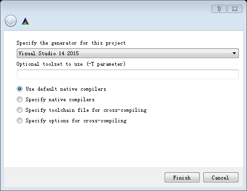Click the 'Specify native compilers' label text

click(x=60, y=99)
